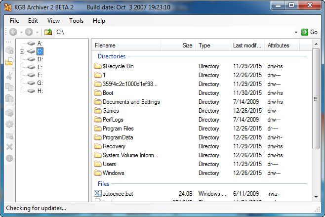Viewport: 325px width, 217px height.
Task: Open the File menu
Action: click(14, 21)
